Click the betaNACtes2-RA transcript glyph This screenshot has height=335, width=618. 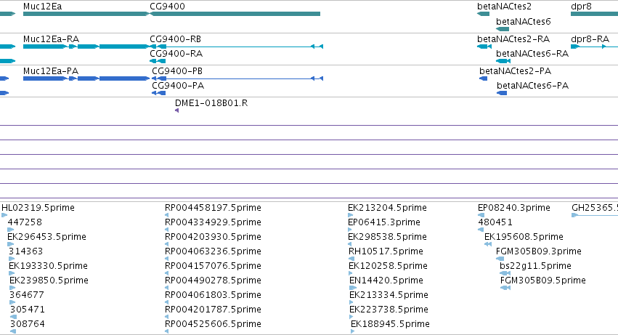tap(484, 47)
